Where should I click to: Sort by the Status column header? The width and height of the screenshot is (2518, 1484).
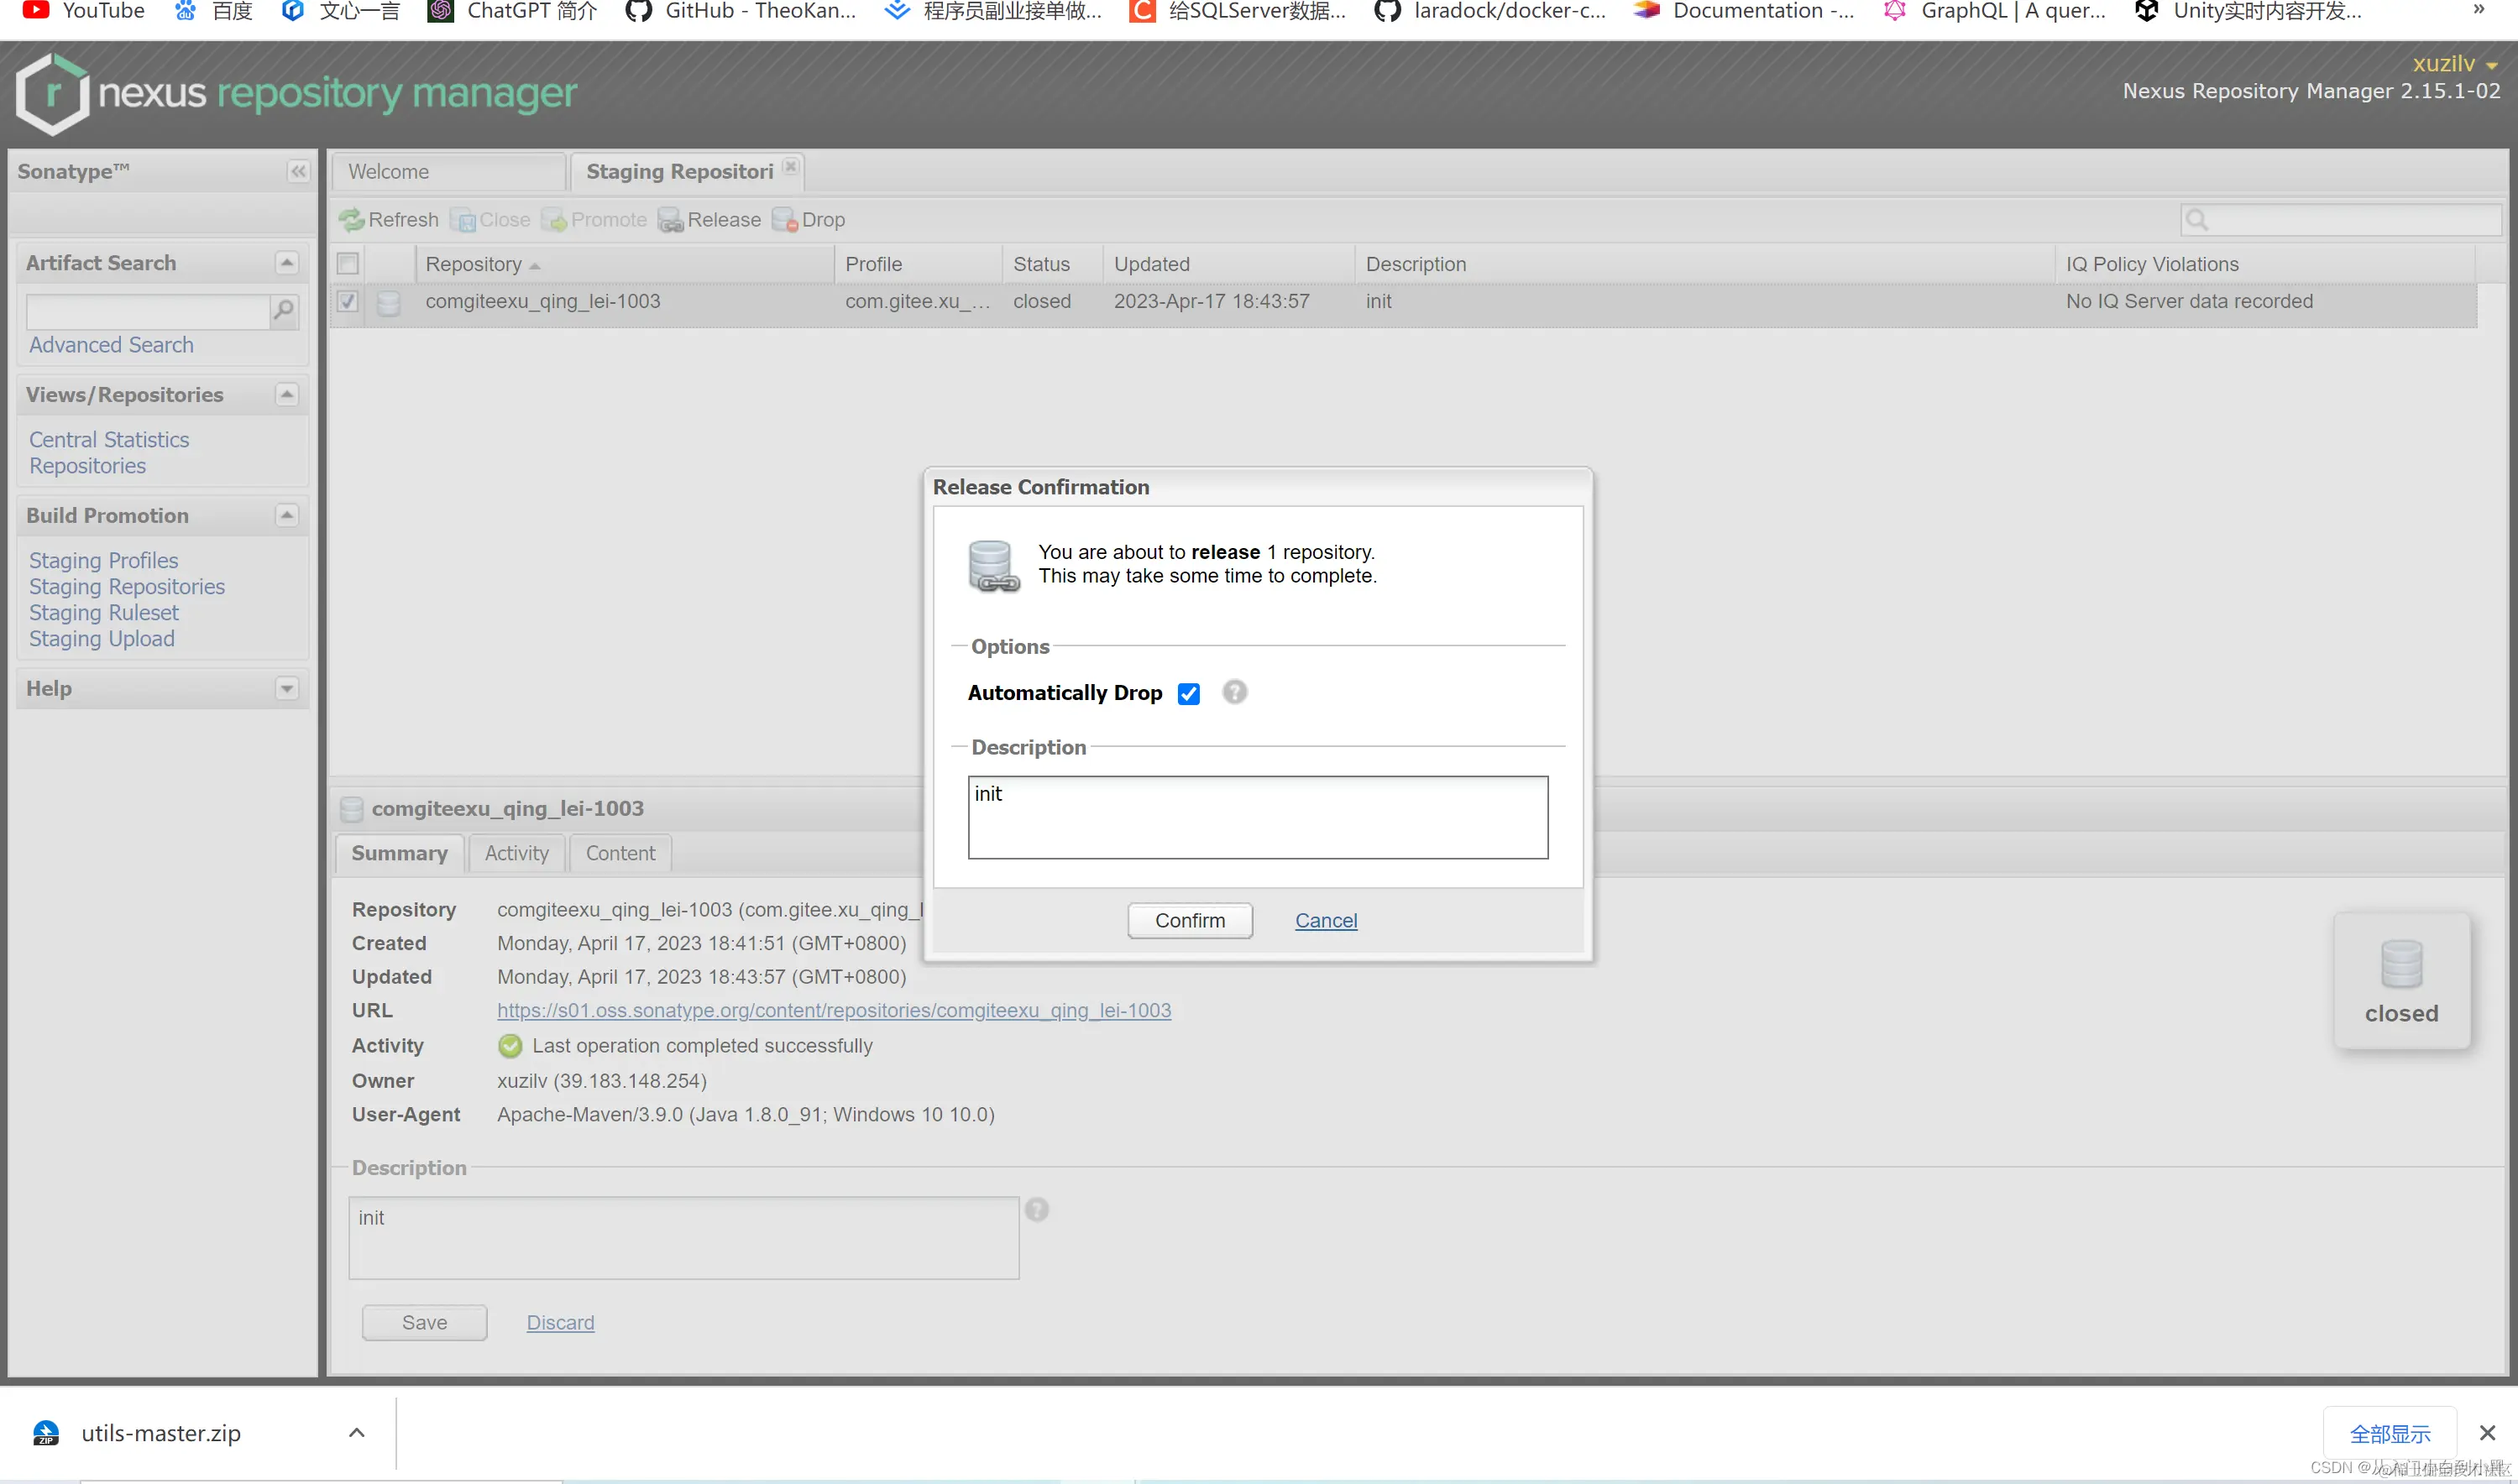pos(1052,264)
